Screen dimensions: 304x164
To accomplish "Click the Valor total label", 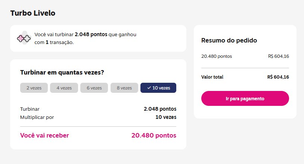I will click(212, 77).
